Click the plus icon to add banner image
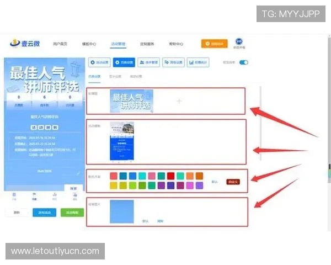 coord(179,101)
